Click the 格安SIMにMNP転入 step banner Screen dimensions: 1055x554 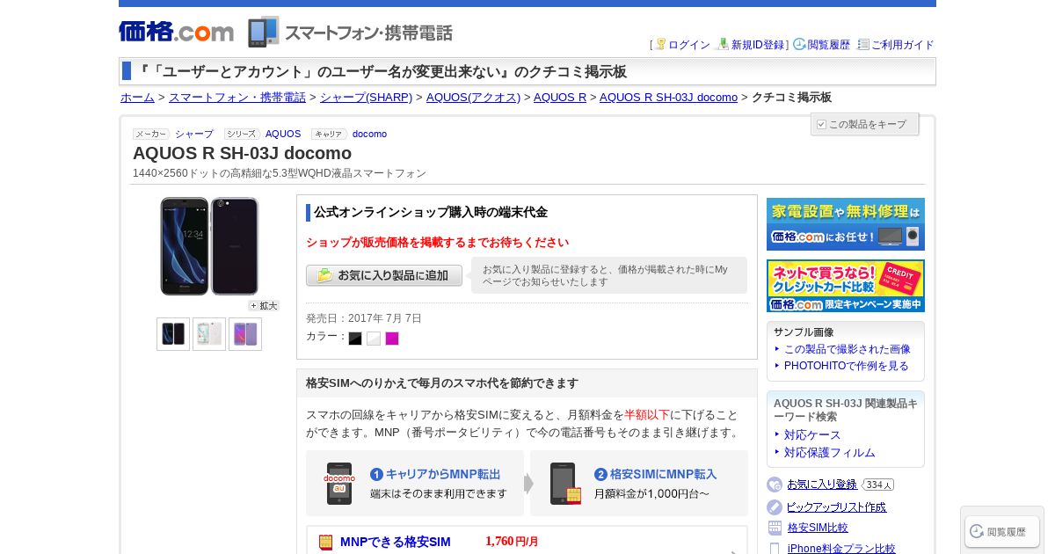tap(639, 483)
